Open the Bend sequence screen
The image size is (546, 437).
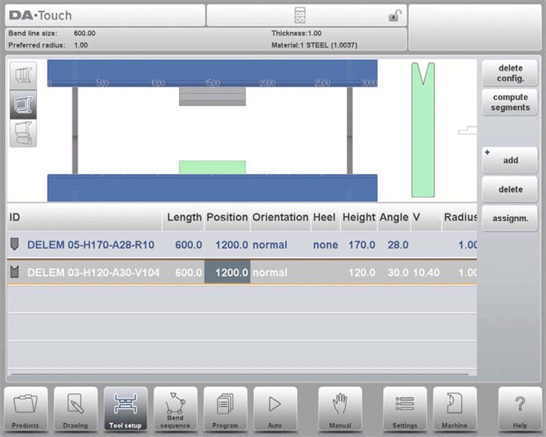[175, 408]
